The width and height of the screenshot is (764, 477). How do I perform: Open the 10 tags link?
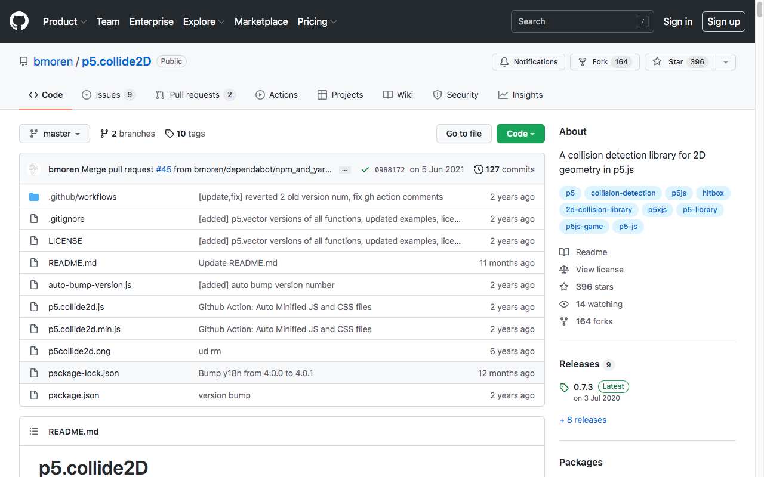tap(185, 134)
